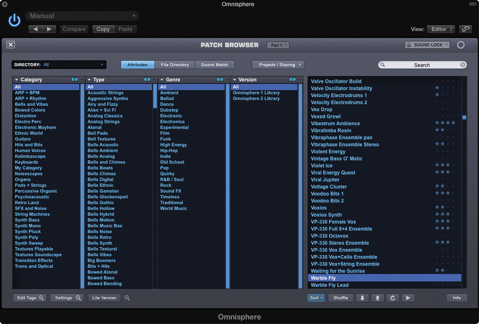479x324 pixels.
Task: Open the Manual preset dropdown
Action: (x=82, y=16)
